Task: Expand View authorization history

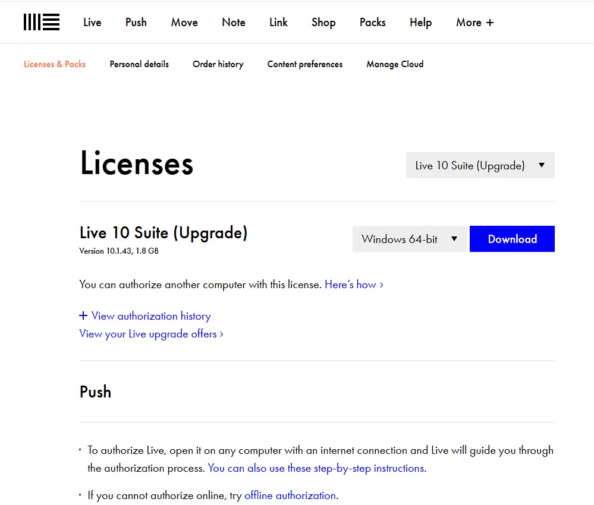Action: pos(144,315)
